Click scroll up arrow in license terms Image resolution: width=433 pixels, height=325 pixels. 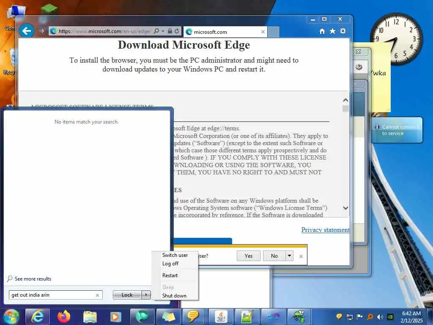(345, 100)
